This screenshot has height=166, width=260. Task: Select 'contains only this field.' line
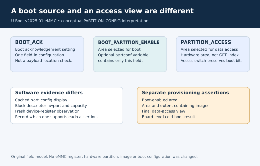(x=120, y=61)
